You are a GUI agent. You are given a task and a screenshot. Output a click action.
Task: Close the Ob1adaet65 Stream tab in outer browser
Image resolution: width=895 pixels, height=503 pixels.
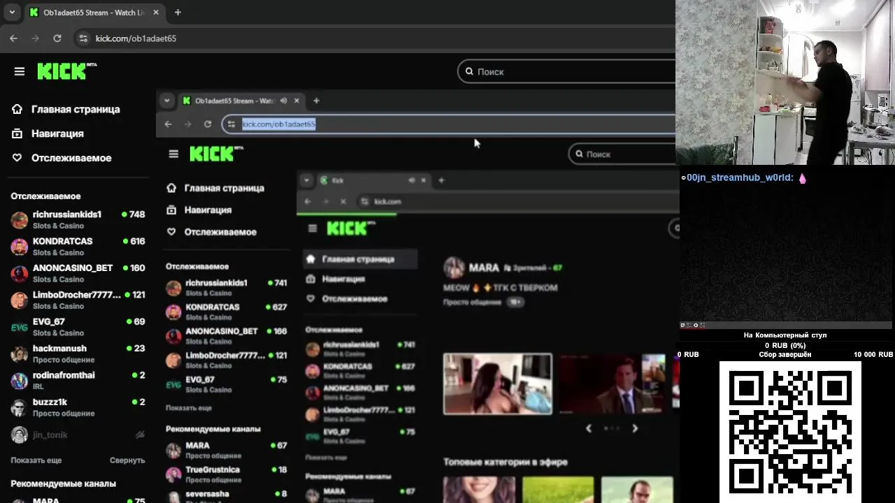[x=155, y=13]
